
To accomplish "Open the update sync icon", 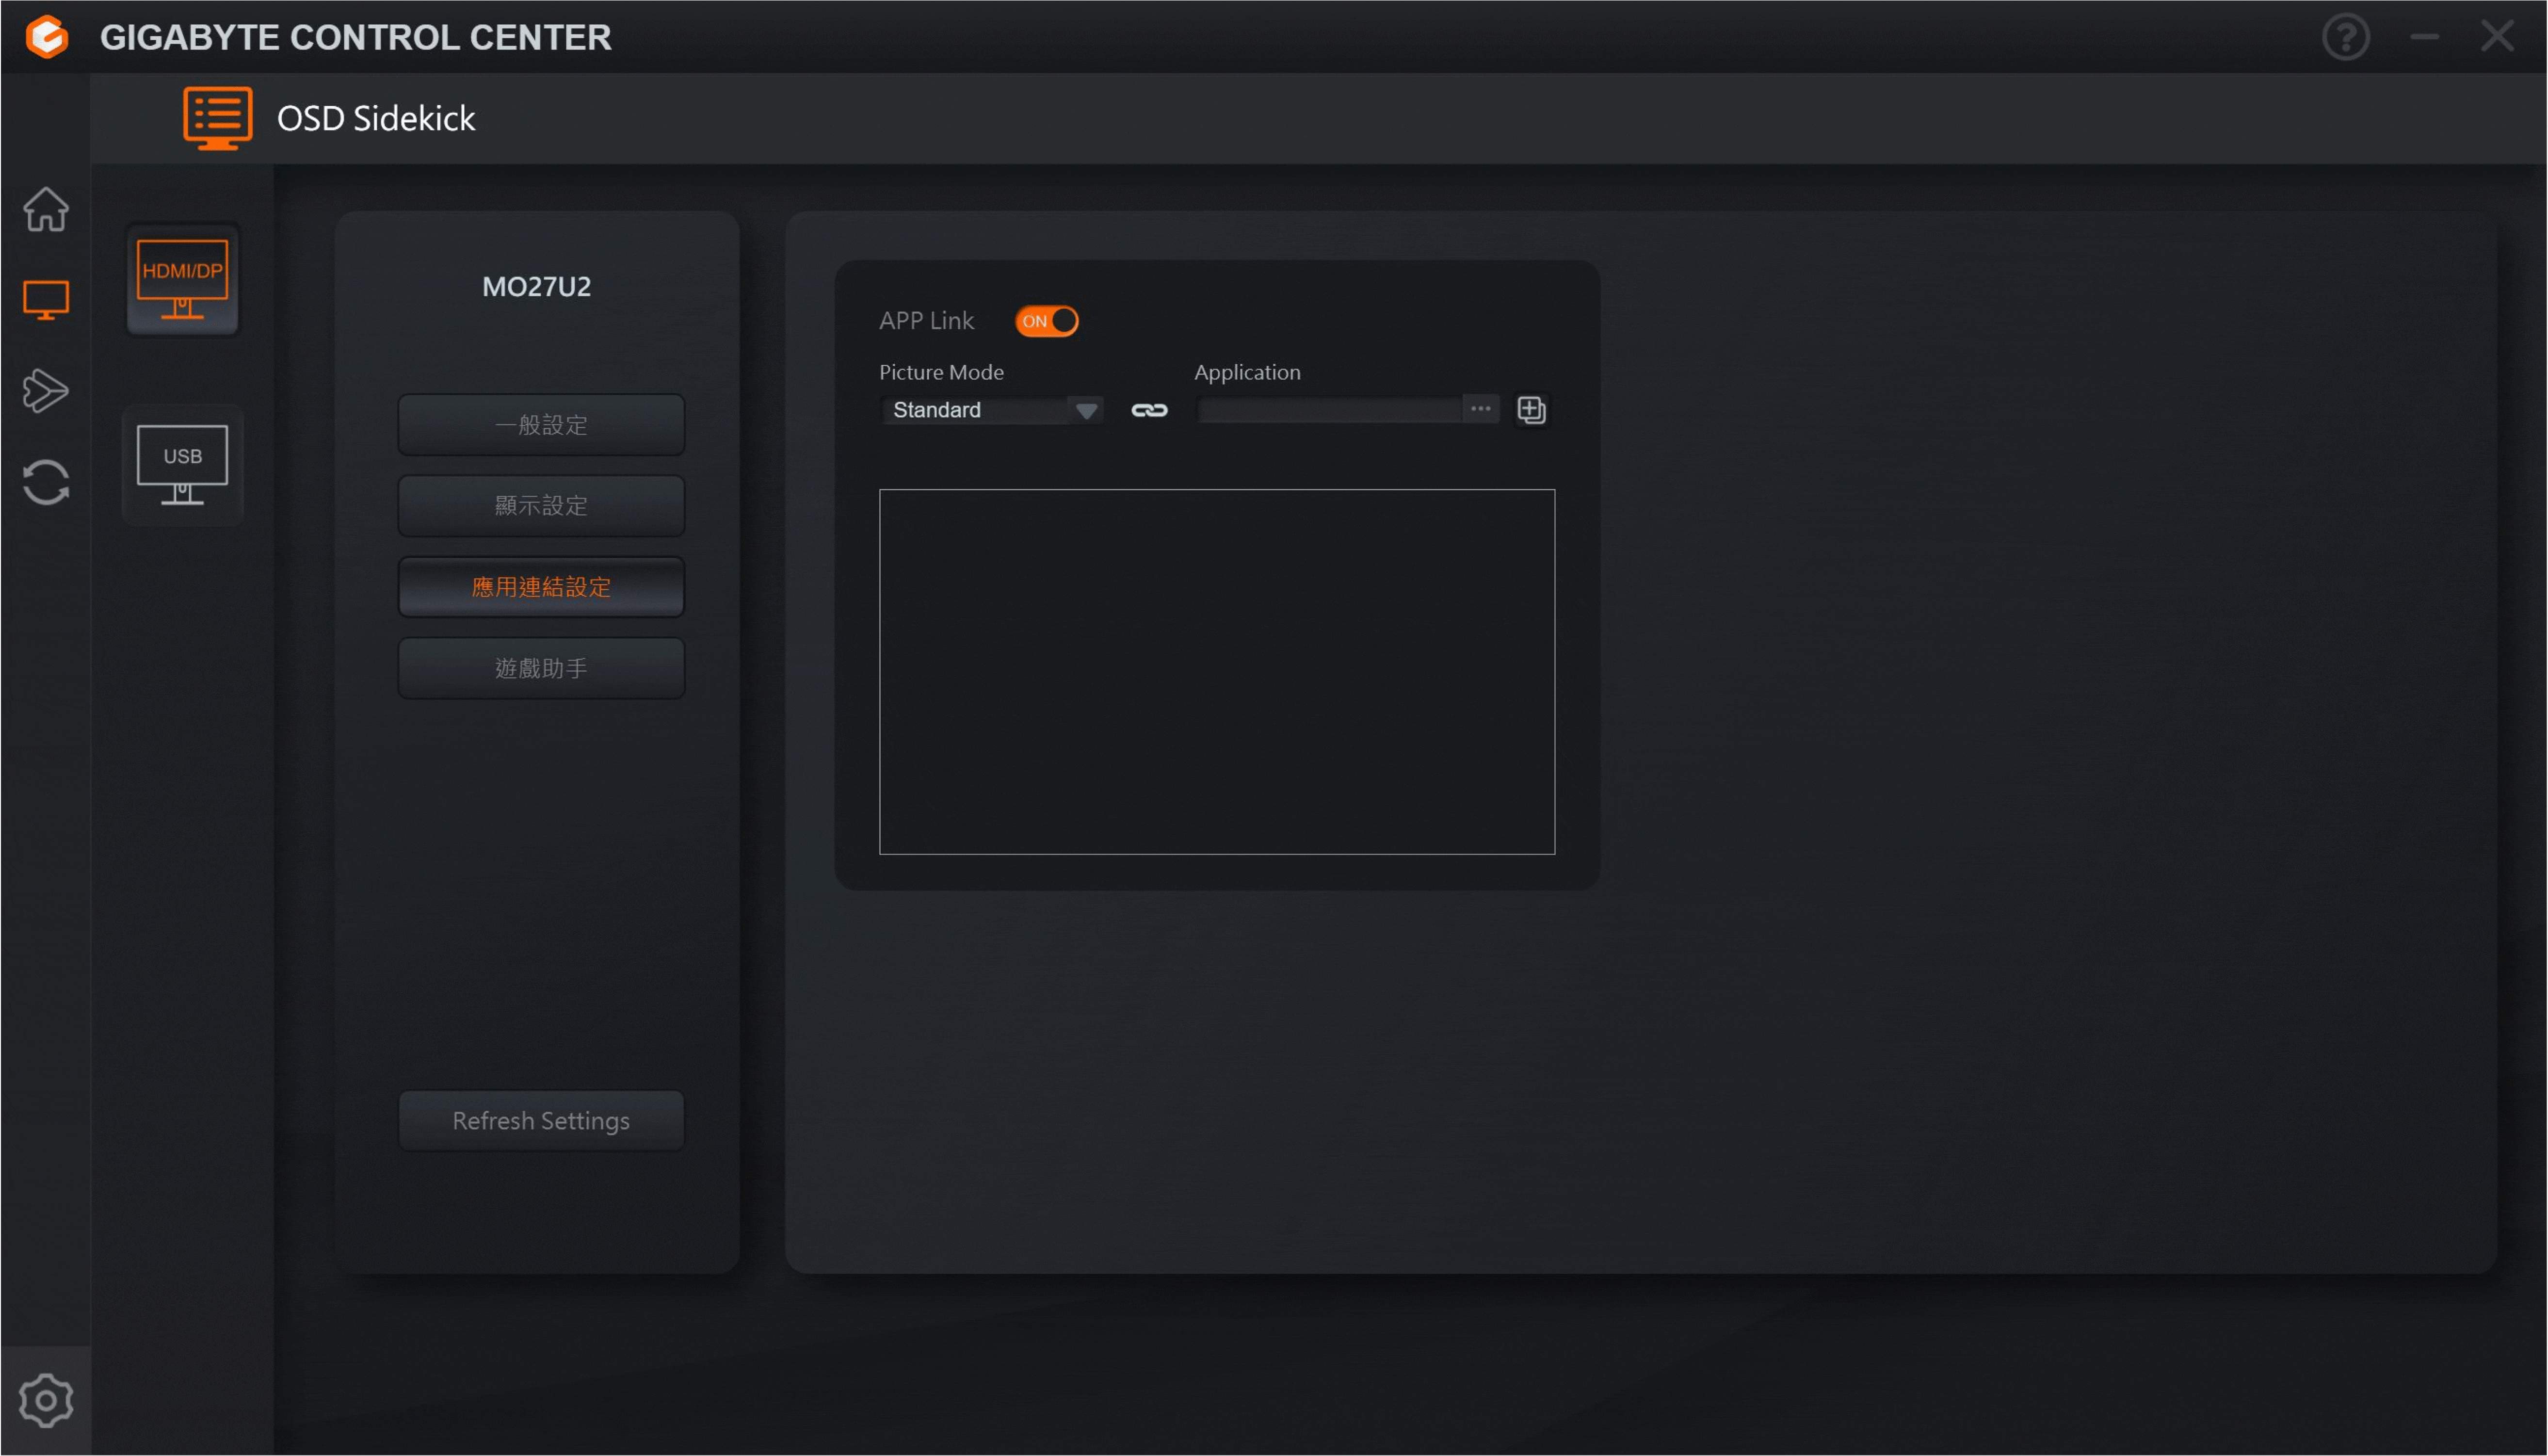I will click(x=46, y=482).
